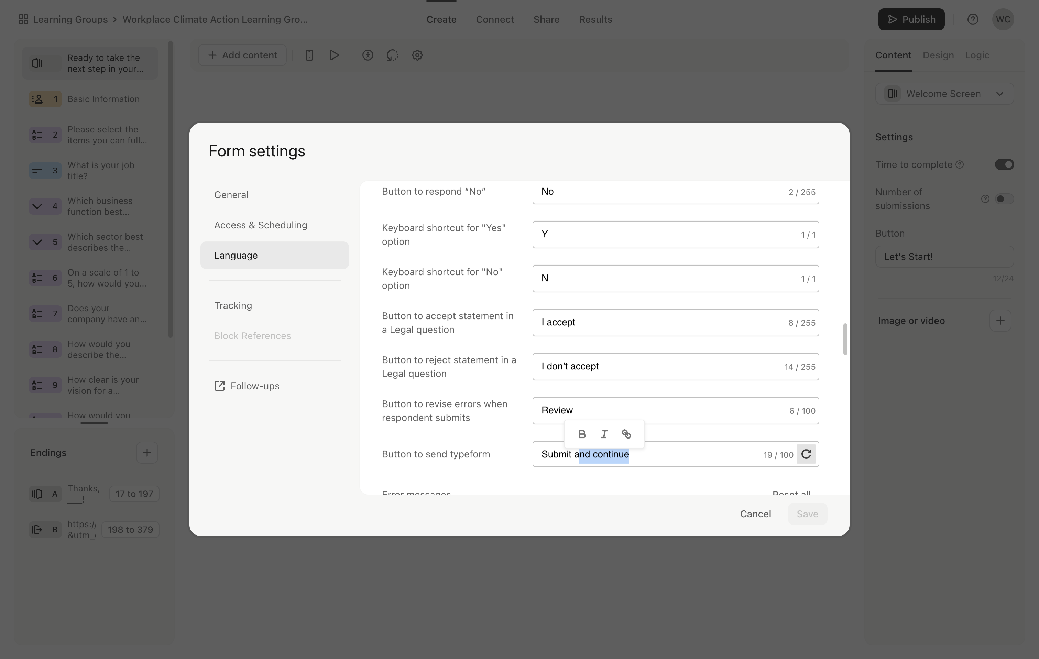Viewport: 1039px width, 659px height.
Task: Italicize the selected button text
Action: coord(604,434)
